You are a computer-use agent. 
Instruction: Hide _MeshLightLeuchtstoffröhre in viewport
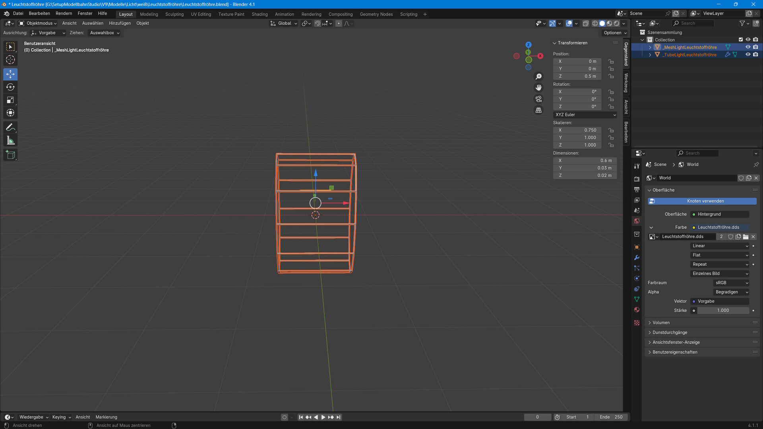(748, 47)
